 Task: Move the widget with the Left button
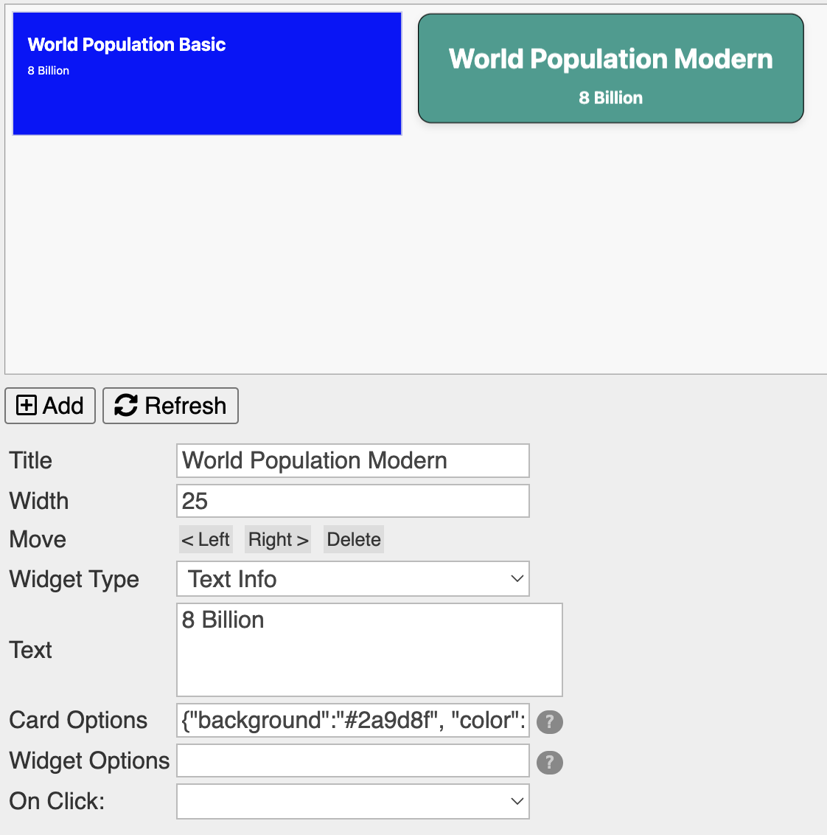click(x=206, y=539)
